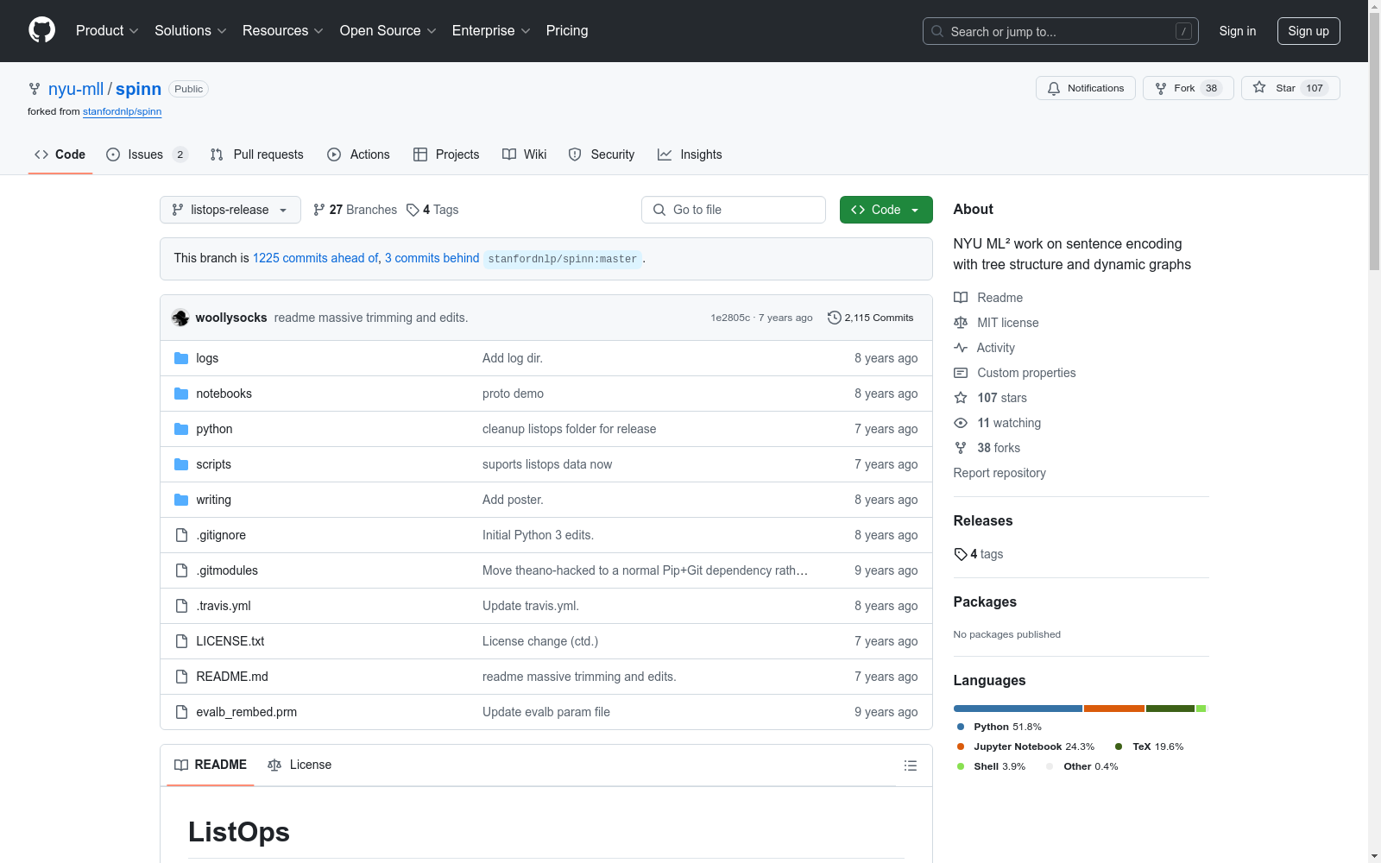
Task: Click the GitHub logo icon
Action: click(41, 30)
